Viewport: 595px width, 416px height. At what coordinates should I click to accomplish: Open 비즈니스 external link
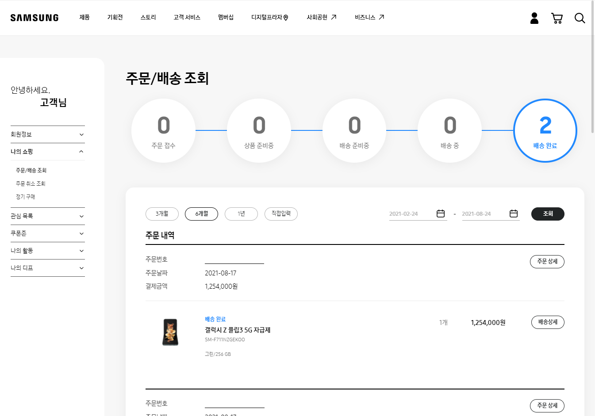pyautogui.click(x=369, y=17)
